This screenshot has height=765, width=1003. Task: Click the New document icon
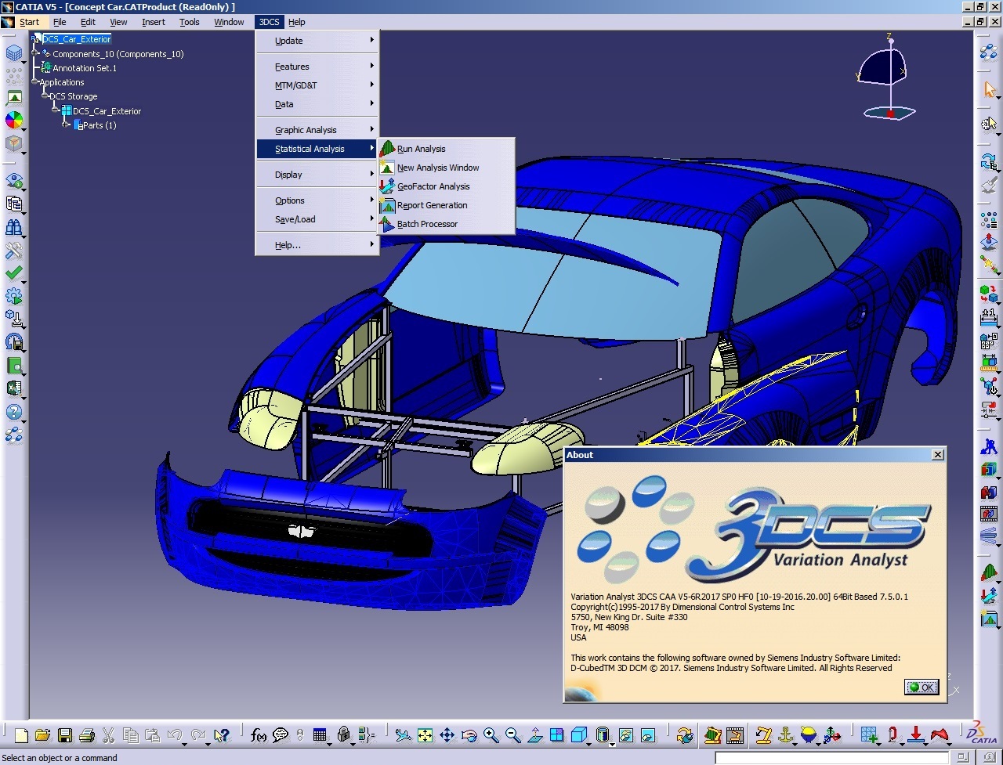click(x=21, y=735)
